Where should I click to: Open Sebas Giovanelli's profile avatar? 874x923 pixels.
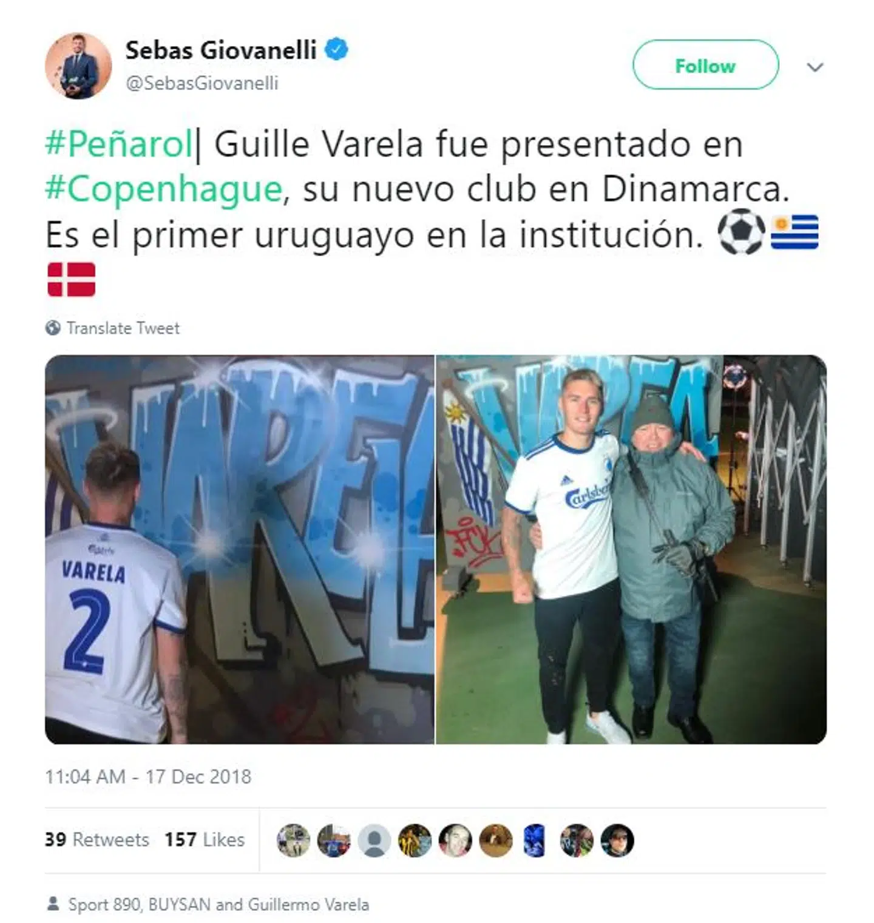[78, 66]
